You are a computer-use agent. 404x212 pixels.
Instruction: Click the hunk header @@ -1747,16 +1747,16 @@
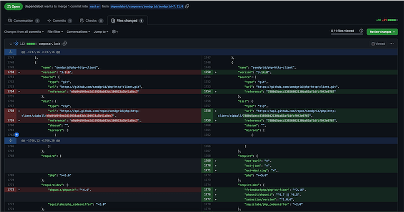click(40, 52)
